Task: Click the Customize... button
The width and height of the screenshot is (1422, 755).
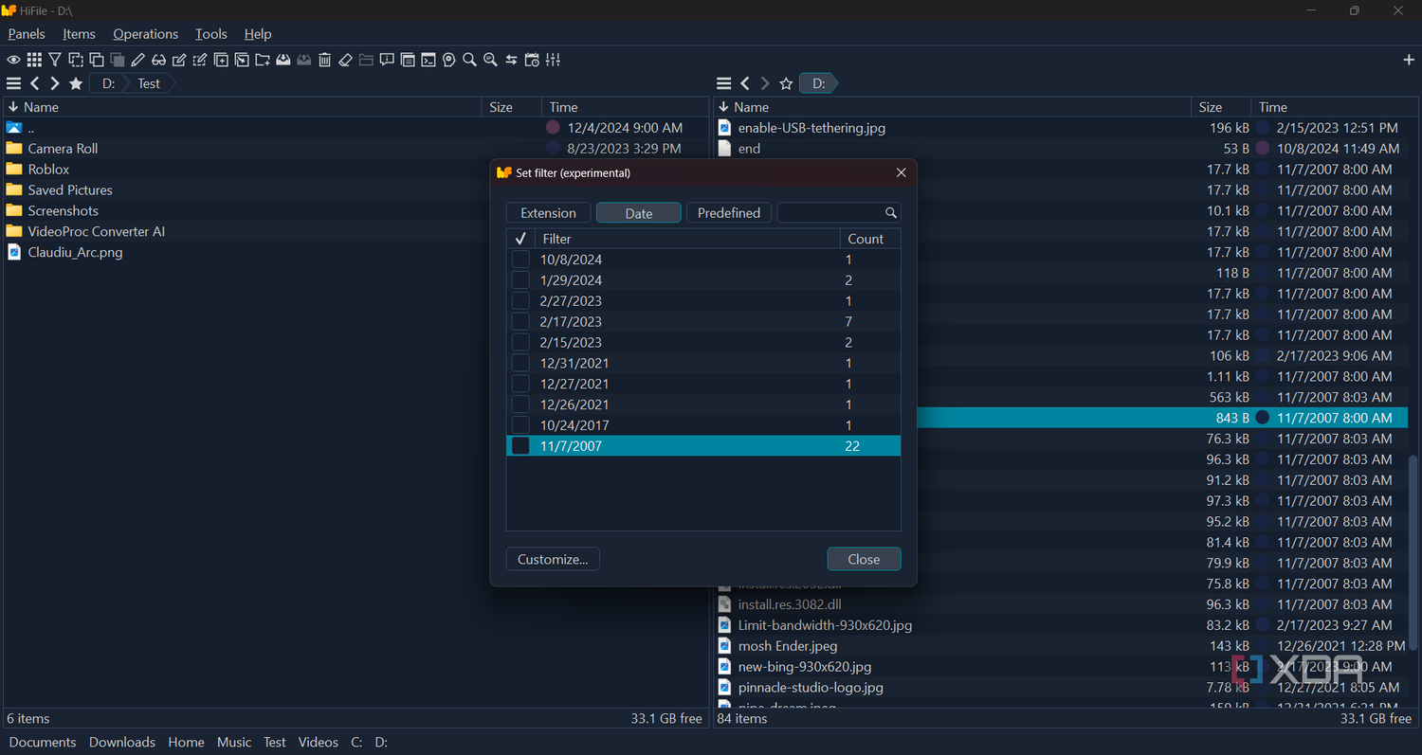Action: point(553,559)
